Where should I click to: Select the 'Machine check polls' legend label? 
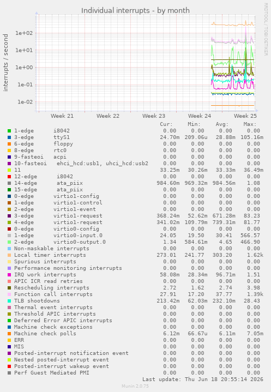(45, 334)
